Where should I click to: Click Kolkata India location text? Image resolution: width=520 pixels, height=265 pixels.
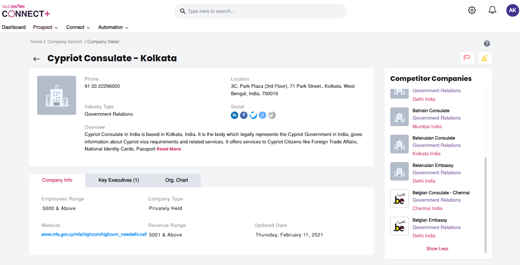click(x=426, y=154)
